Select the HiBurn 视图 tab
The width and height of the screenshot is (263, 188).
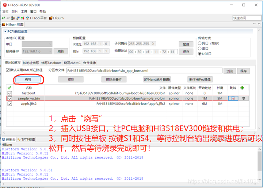(x=13, y=24)
